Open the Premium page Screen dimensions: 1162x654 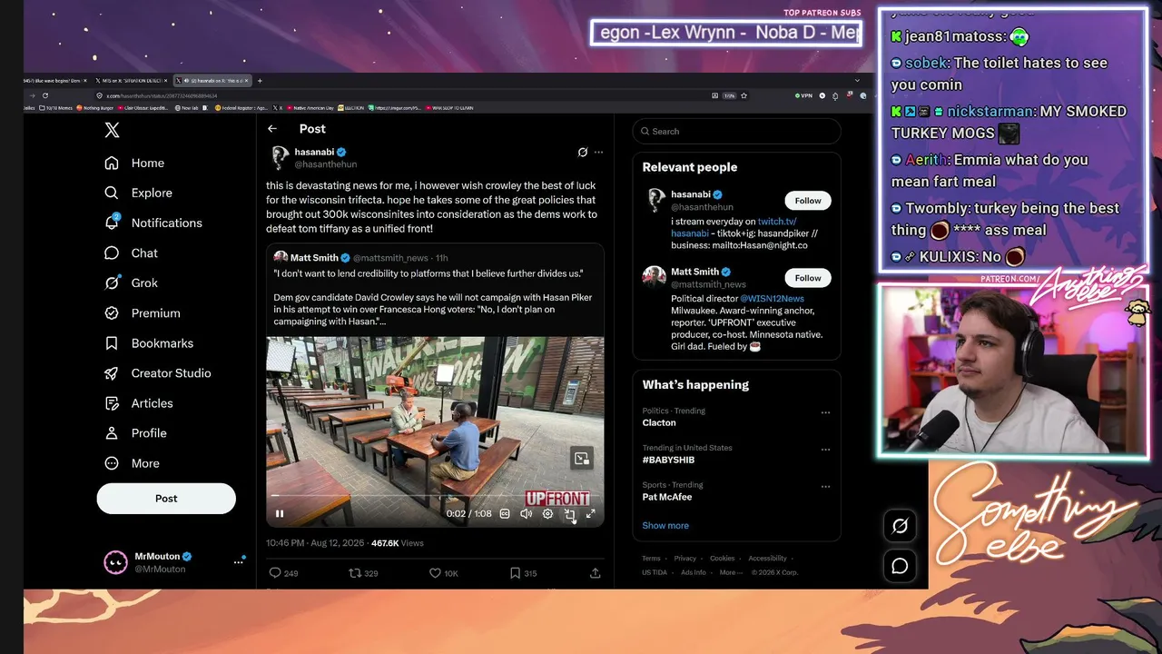[x=142, y=312]
